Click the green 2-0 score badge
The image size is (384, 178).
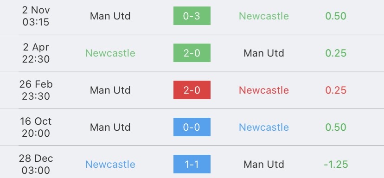(192, 53)
